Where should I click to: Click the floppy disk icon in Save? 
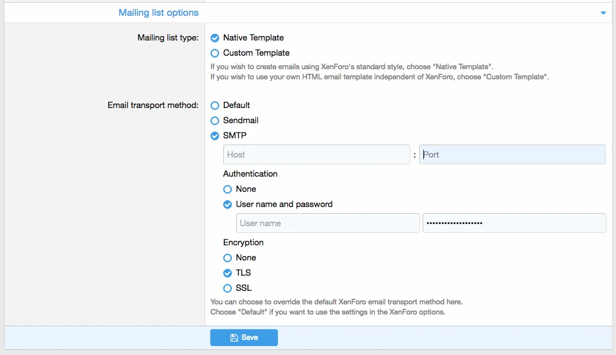pos(234,338)
